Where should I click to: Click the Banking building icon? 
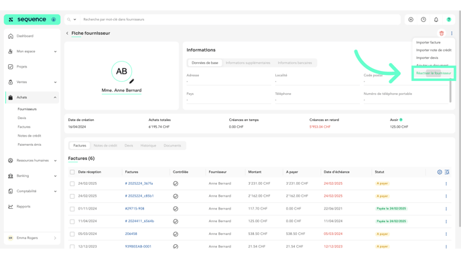pyautogui.click(x=11, y=176)
